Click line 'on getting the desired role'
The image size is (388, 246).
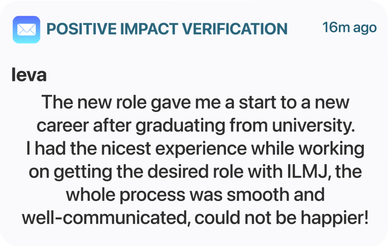tap(195, 171)
